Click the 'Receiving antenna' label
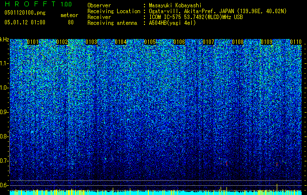Viewport: 307px width, 195px height. pos(112,23)
